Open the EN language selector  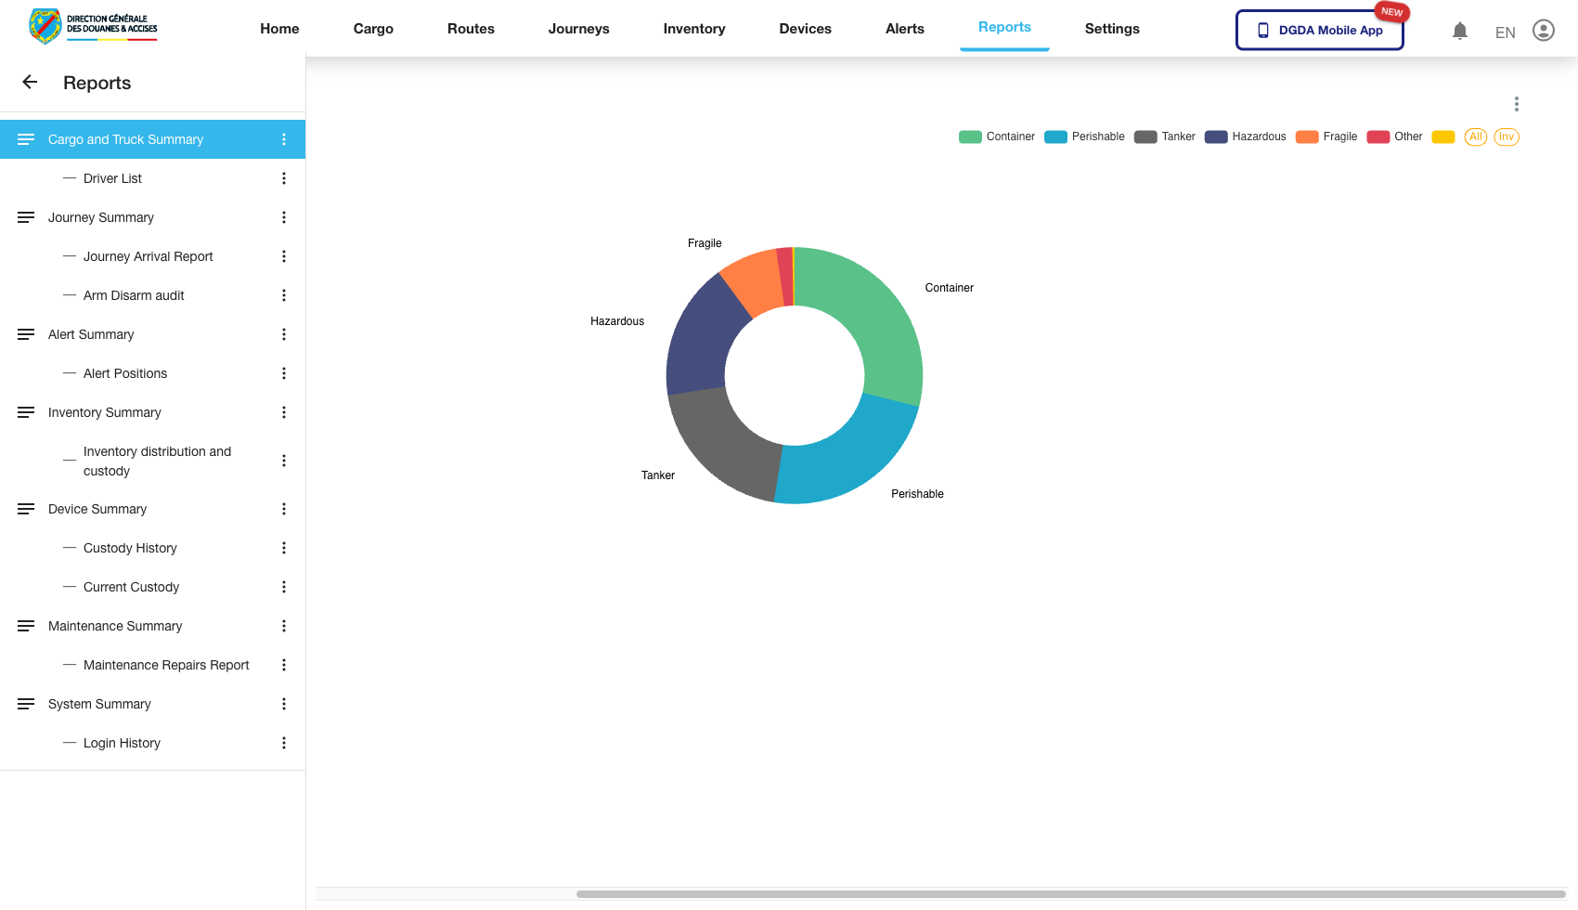point(1505,32)
